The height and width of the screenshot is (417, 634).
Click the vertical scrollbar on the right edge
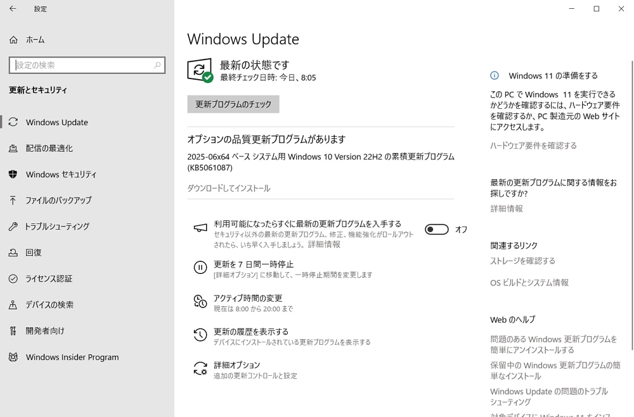[632, 205]
